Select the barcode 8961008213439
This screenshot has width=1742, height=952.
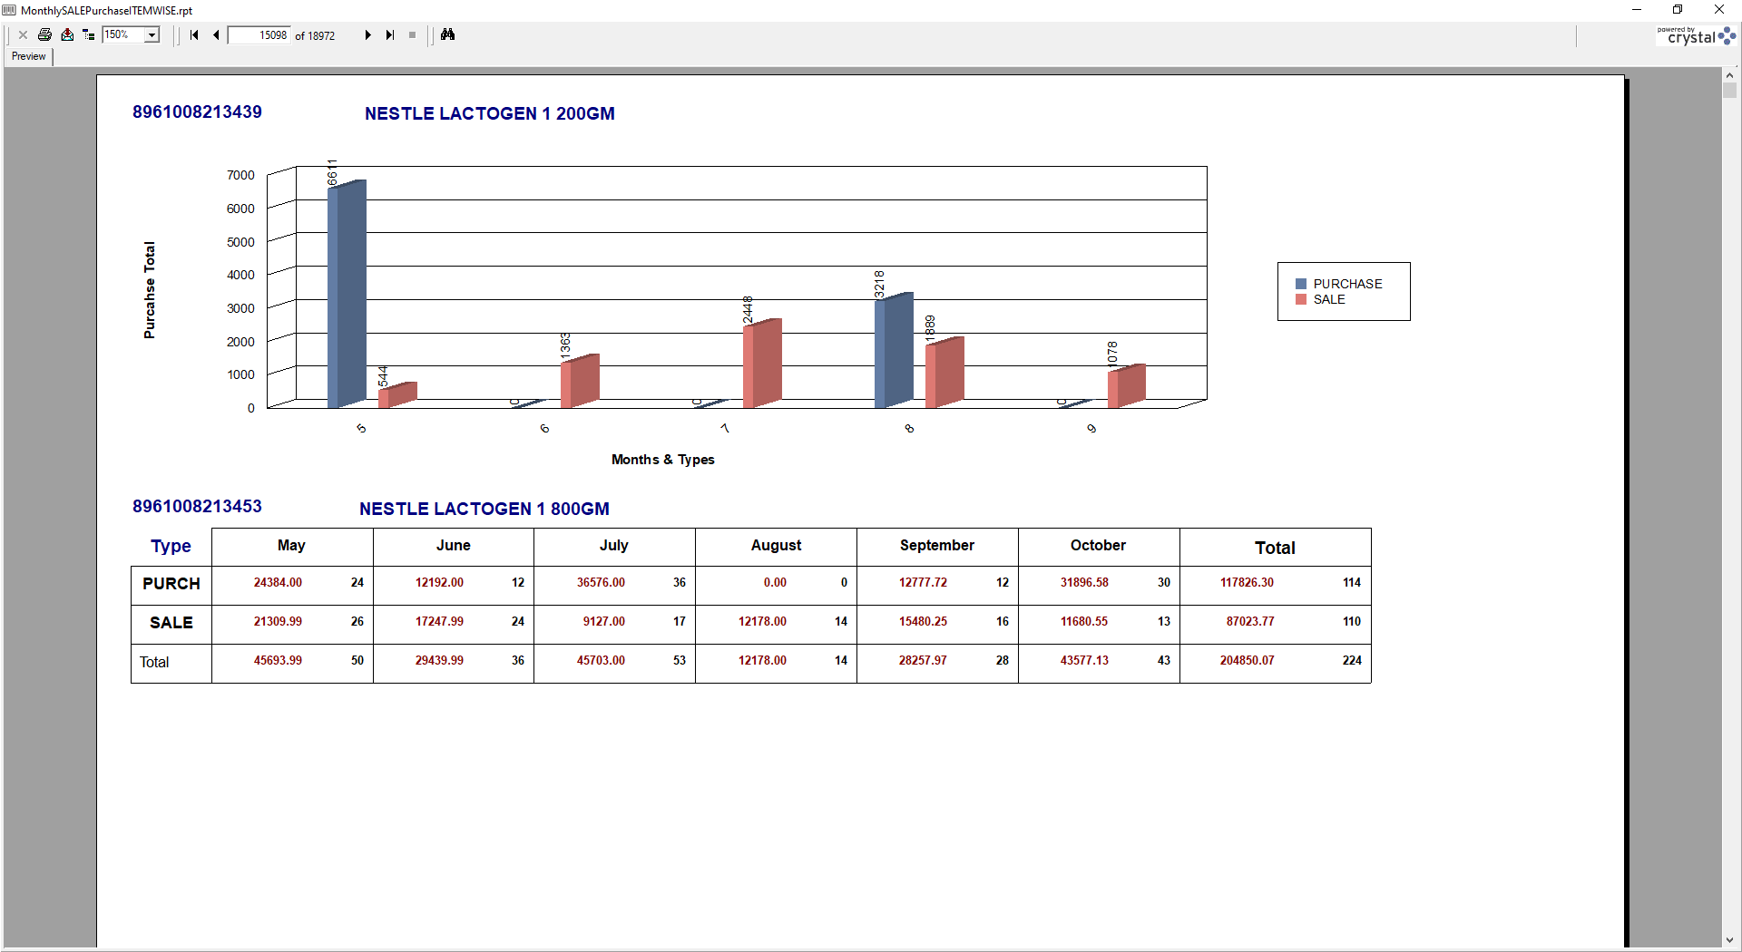click(x=197, y=112)
